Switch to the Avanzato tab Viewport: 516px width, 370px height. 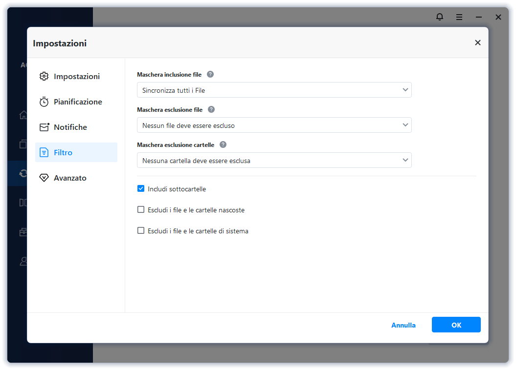pyautogui.click(x=70, y=178)
